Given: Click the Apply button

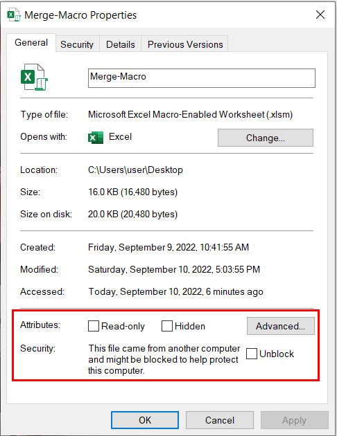Looking at the screenshot, I should (x=295, y=420).
